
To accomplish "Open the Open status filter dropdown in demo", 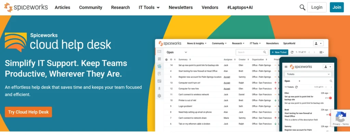I will point(177,52).
